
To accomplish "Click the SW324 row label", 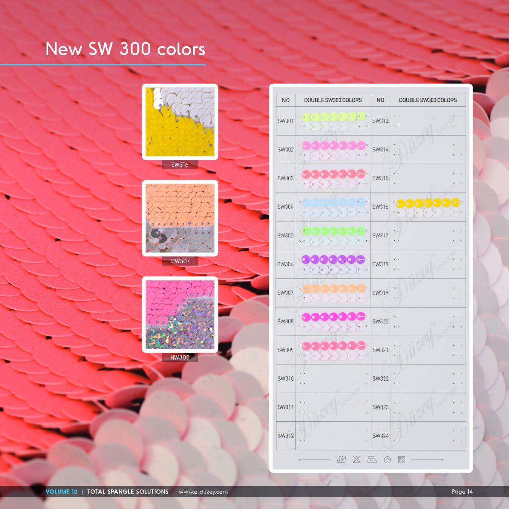I will coord(380,436).
